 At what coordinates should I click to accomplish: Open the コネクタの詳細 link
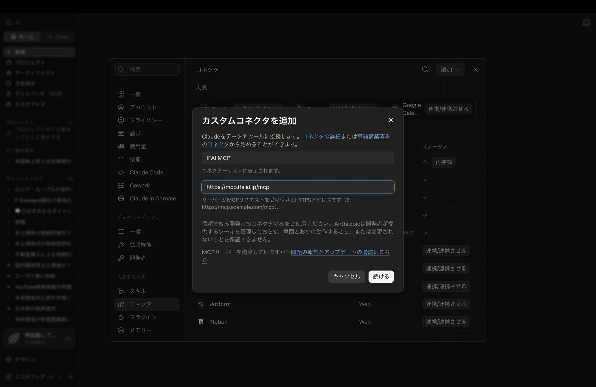point(321,136)
